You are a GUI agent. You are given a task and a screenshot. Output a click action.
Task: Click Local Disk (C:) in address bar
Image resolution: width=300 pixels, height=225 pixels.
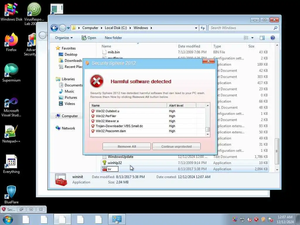[116, 28]
